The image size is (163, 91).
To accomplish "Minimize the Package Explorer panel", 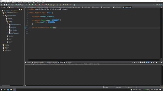I will point(21,7).
